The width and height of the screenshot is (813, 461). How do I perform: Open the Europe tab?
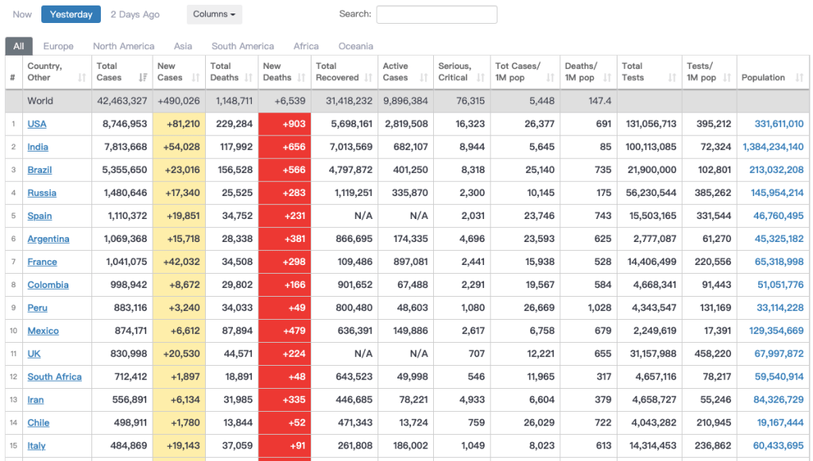click(x=58, y=46)
